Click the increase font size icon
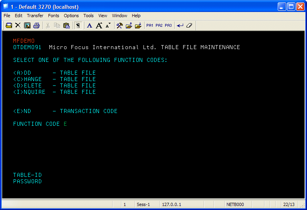This screenshot has height=210, width=307. point(99,26)
